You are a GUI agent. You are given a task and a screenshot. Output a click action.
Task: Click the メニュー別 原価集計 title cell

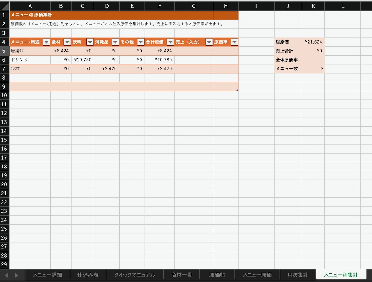[124, 15]
